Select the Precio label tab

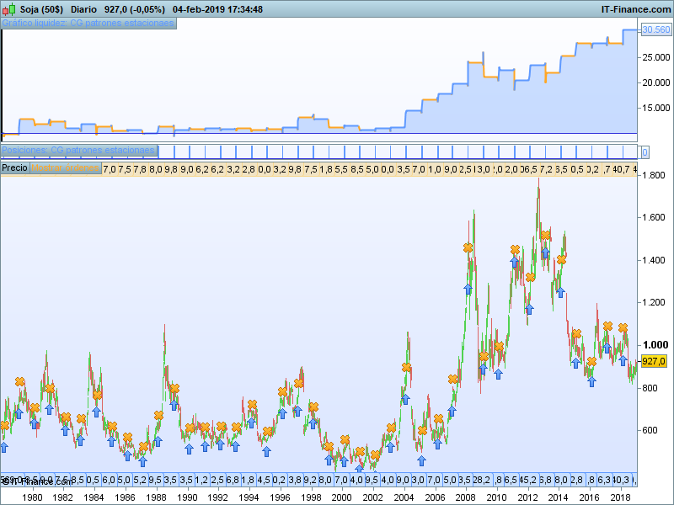click(x=14, y=168)
